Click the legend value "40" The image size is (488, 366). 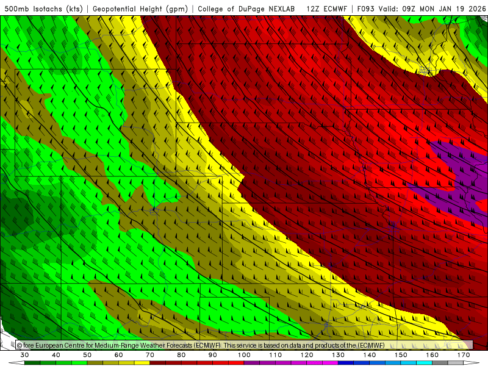tap(56, 355)
